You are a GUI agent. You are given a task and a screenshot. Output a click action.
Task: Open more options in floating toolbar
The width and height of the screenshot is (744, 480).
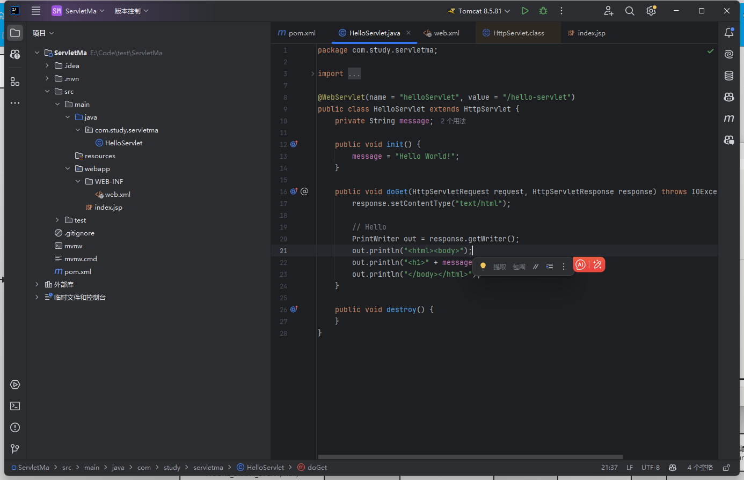tap(564, 267)
